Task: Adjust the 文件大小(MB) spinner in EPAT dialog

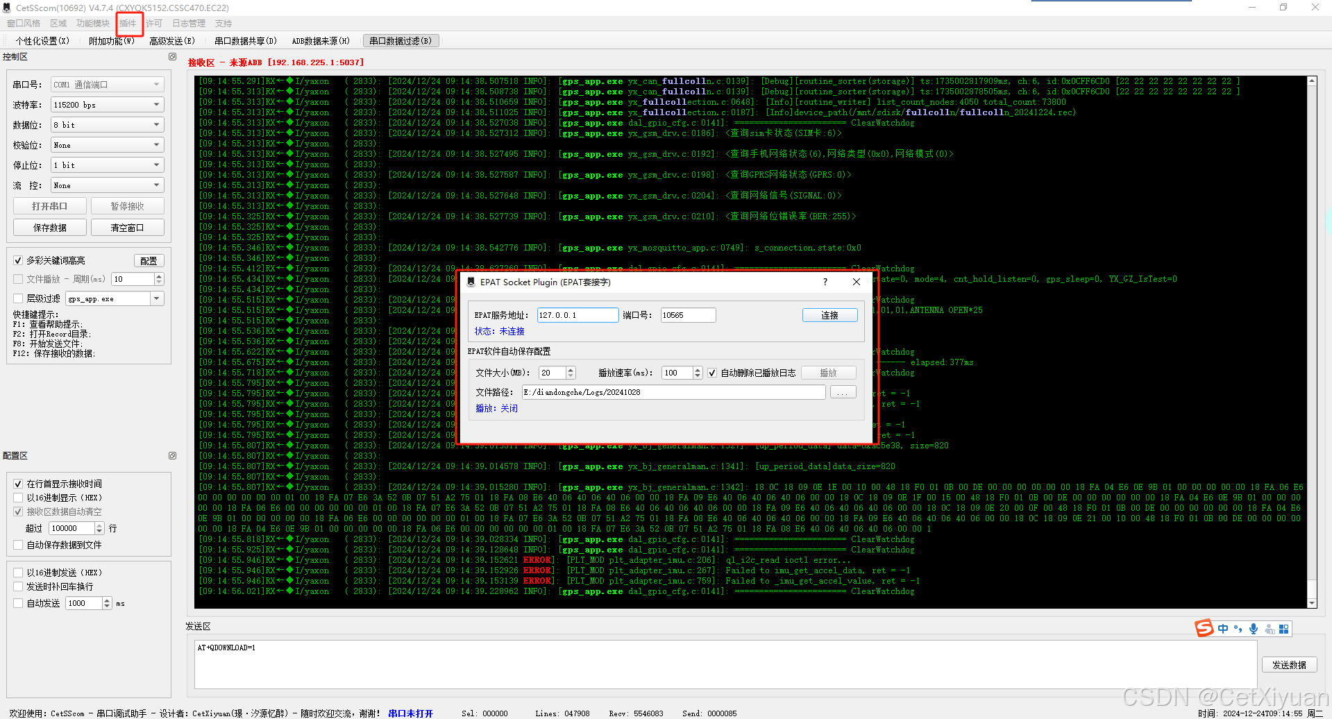Action: point(571,373)
